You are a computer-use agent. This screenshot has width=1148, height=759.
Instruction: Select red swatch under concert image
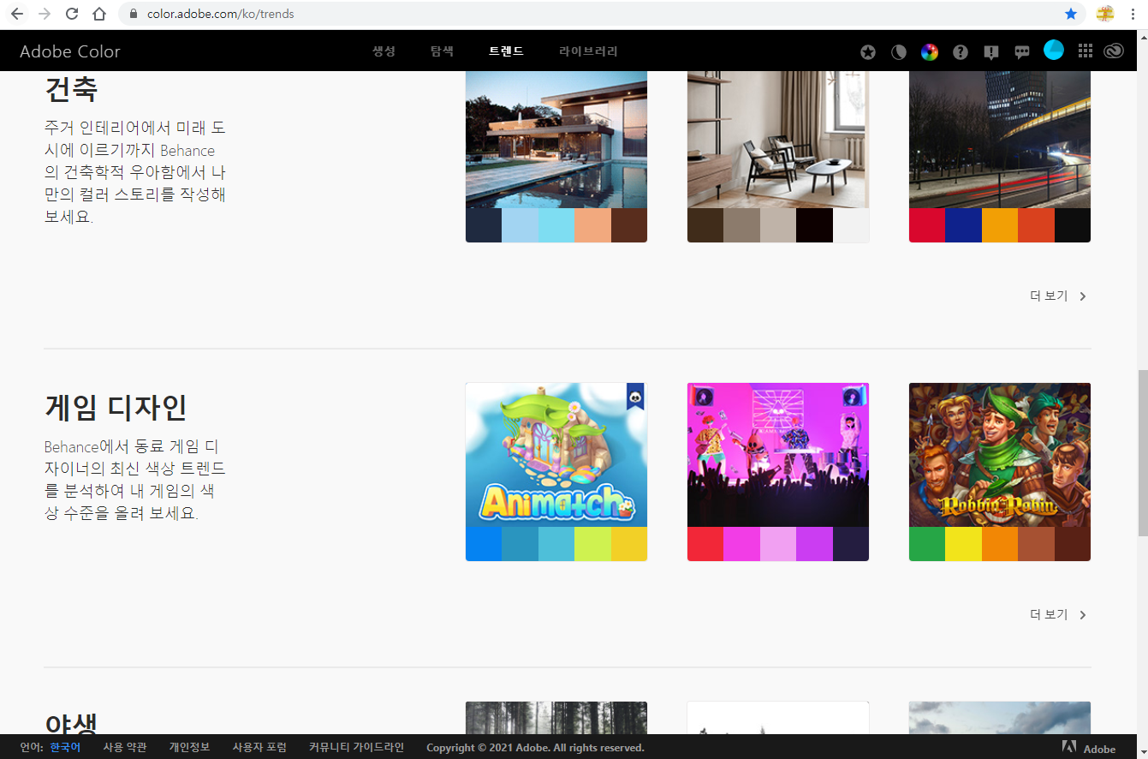705,544
